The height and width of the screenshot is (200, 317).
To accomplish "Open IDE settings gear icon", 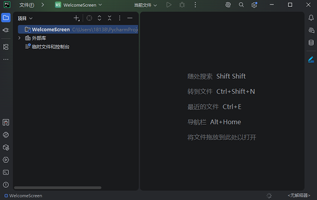I will coord(254,5).
